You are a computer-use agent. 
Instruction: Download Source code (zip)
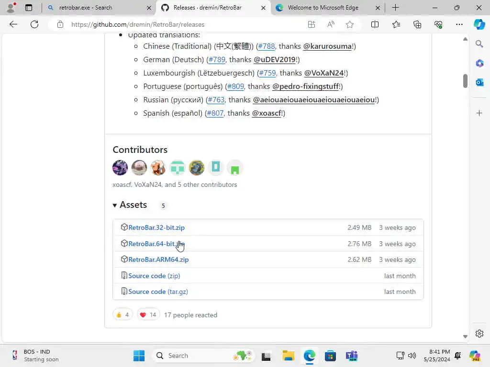coord(154,276)
